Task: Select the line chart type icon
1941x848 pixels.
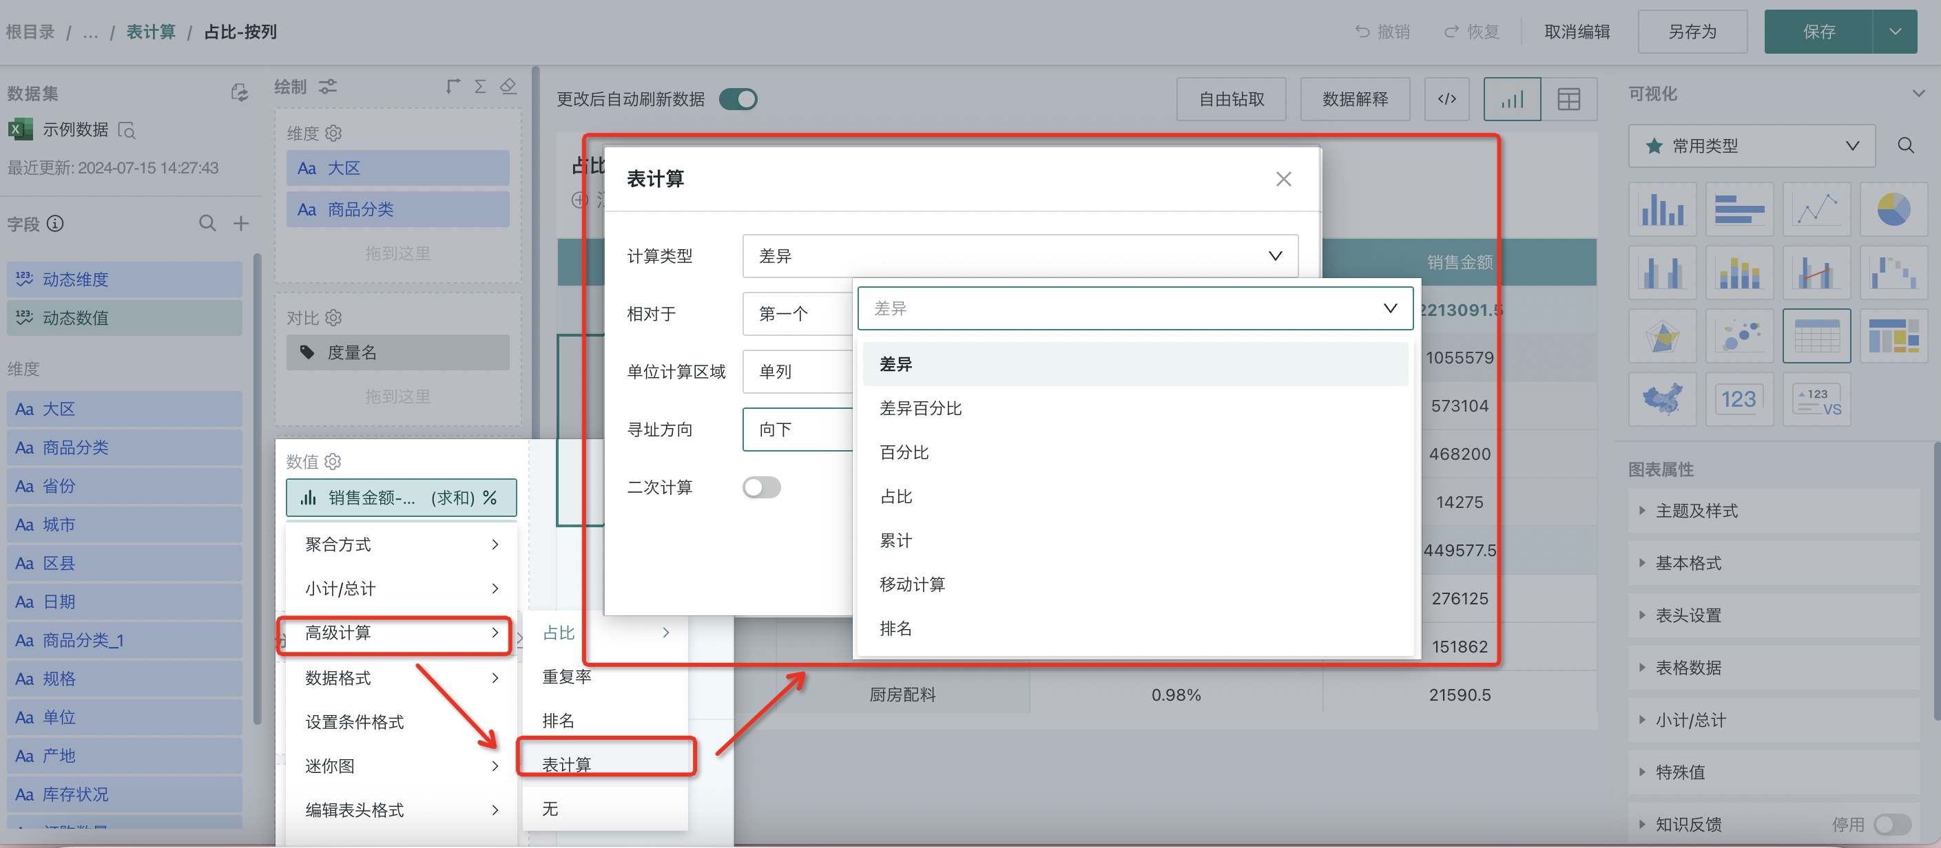Action: tap(1816, 209)
